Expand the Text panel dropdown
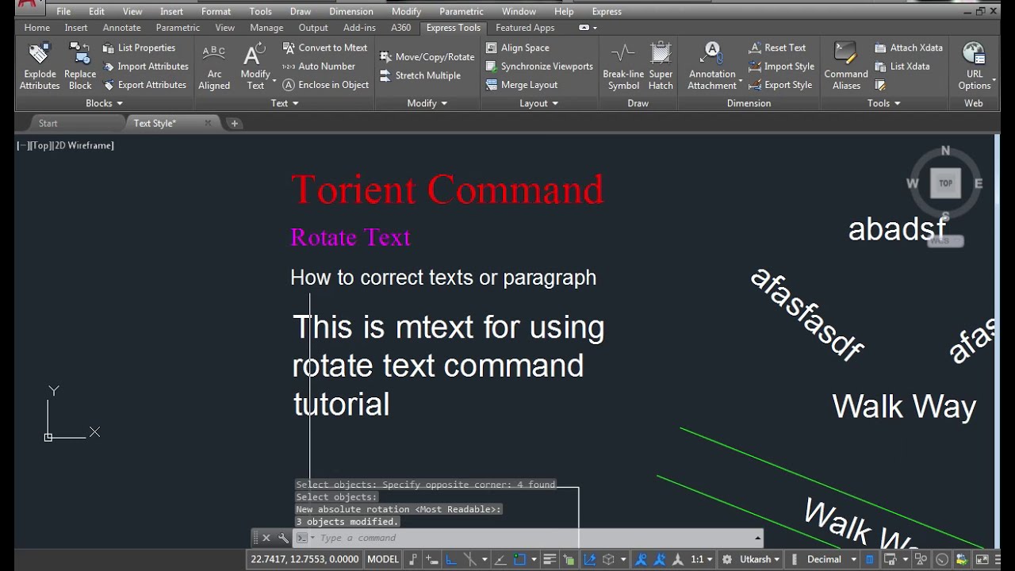Screen dimensions: 1015x571 284,103
